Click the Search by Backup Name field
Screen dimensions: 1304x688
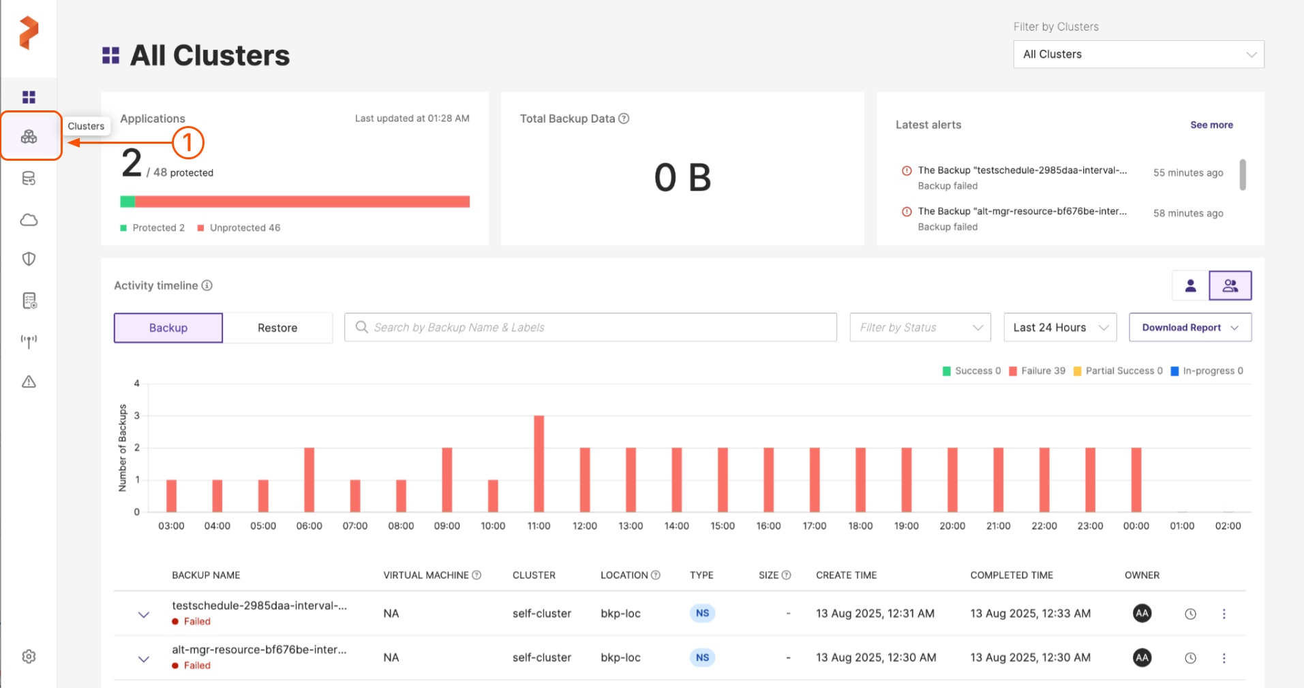coord(590,328)
